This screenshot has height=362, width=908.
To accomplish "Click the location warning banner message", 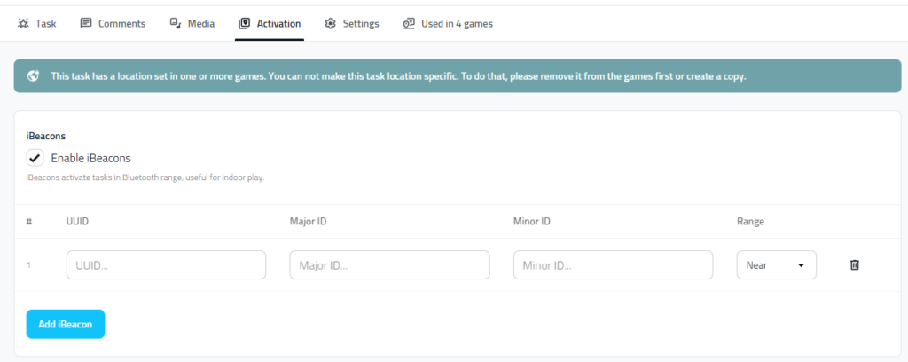I will coord(399,76).
